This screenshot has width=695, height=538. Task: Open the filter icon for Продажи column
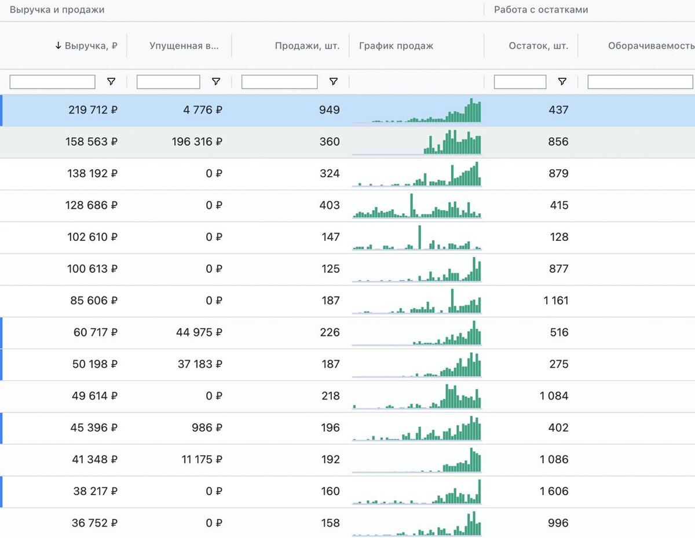[334, 82]
